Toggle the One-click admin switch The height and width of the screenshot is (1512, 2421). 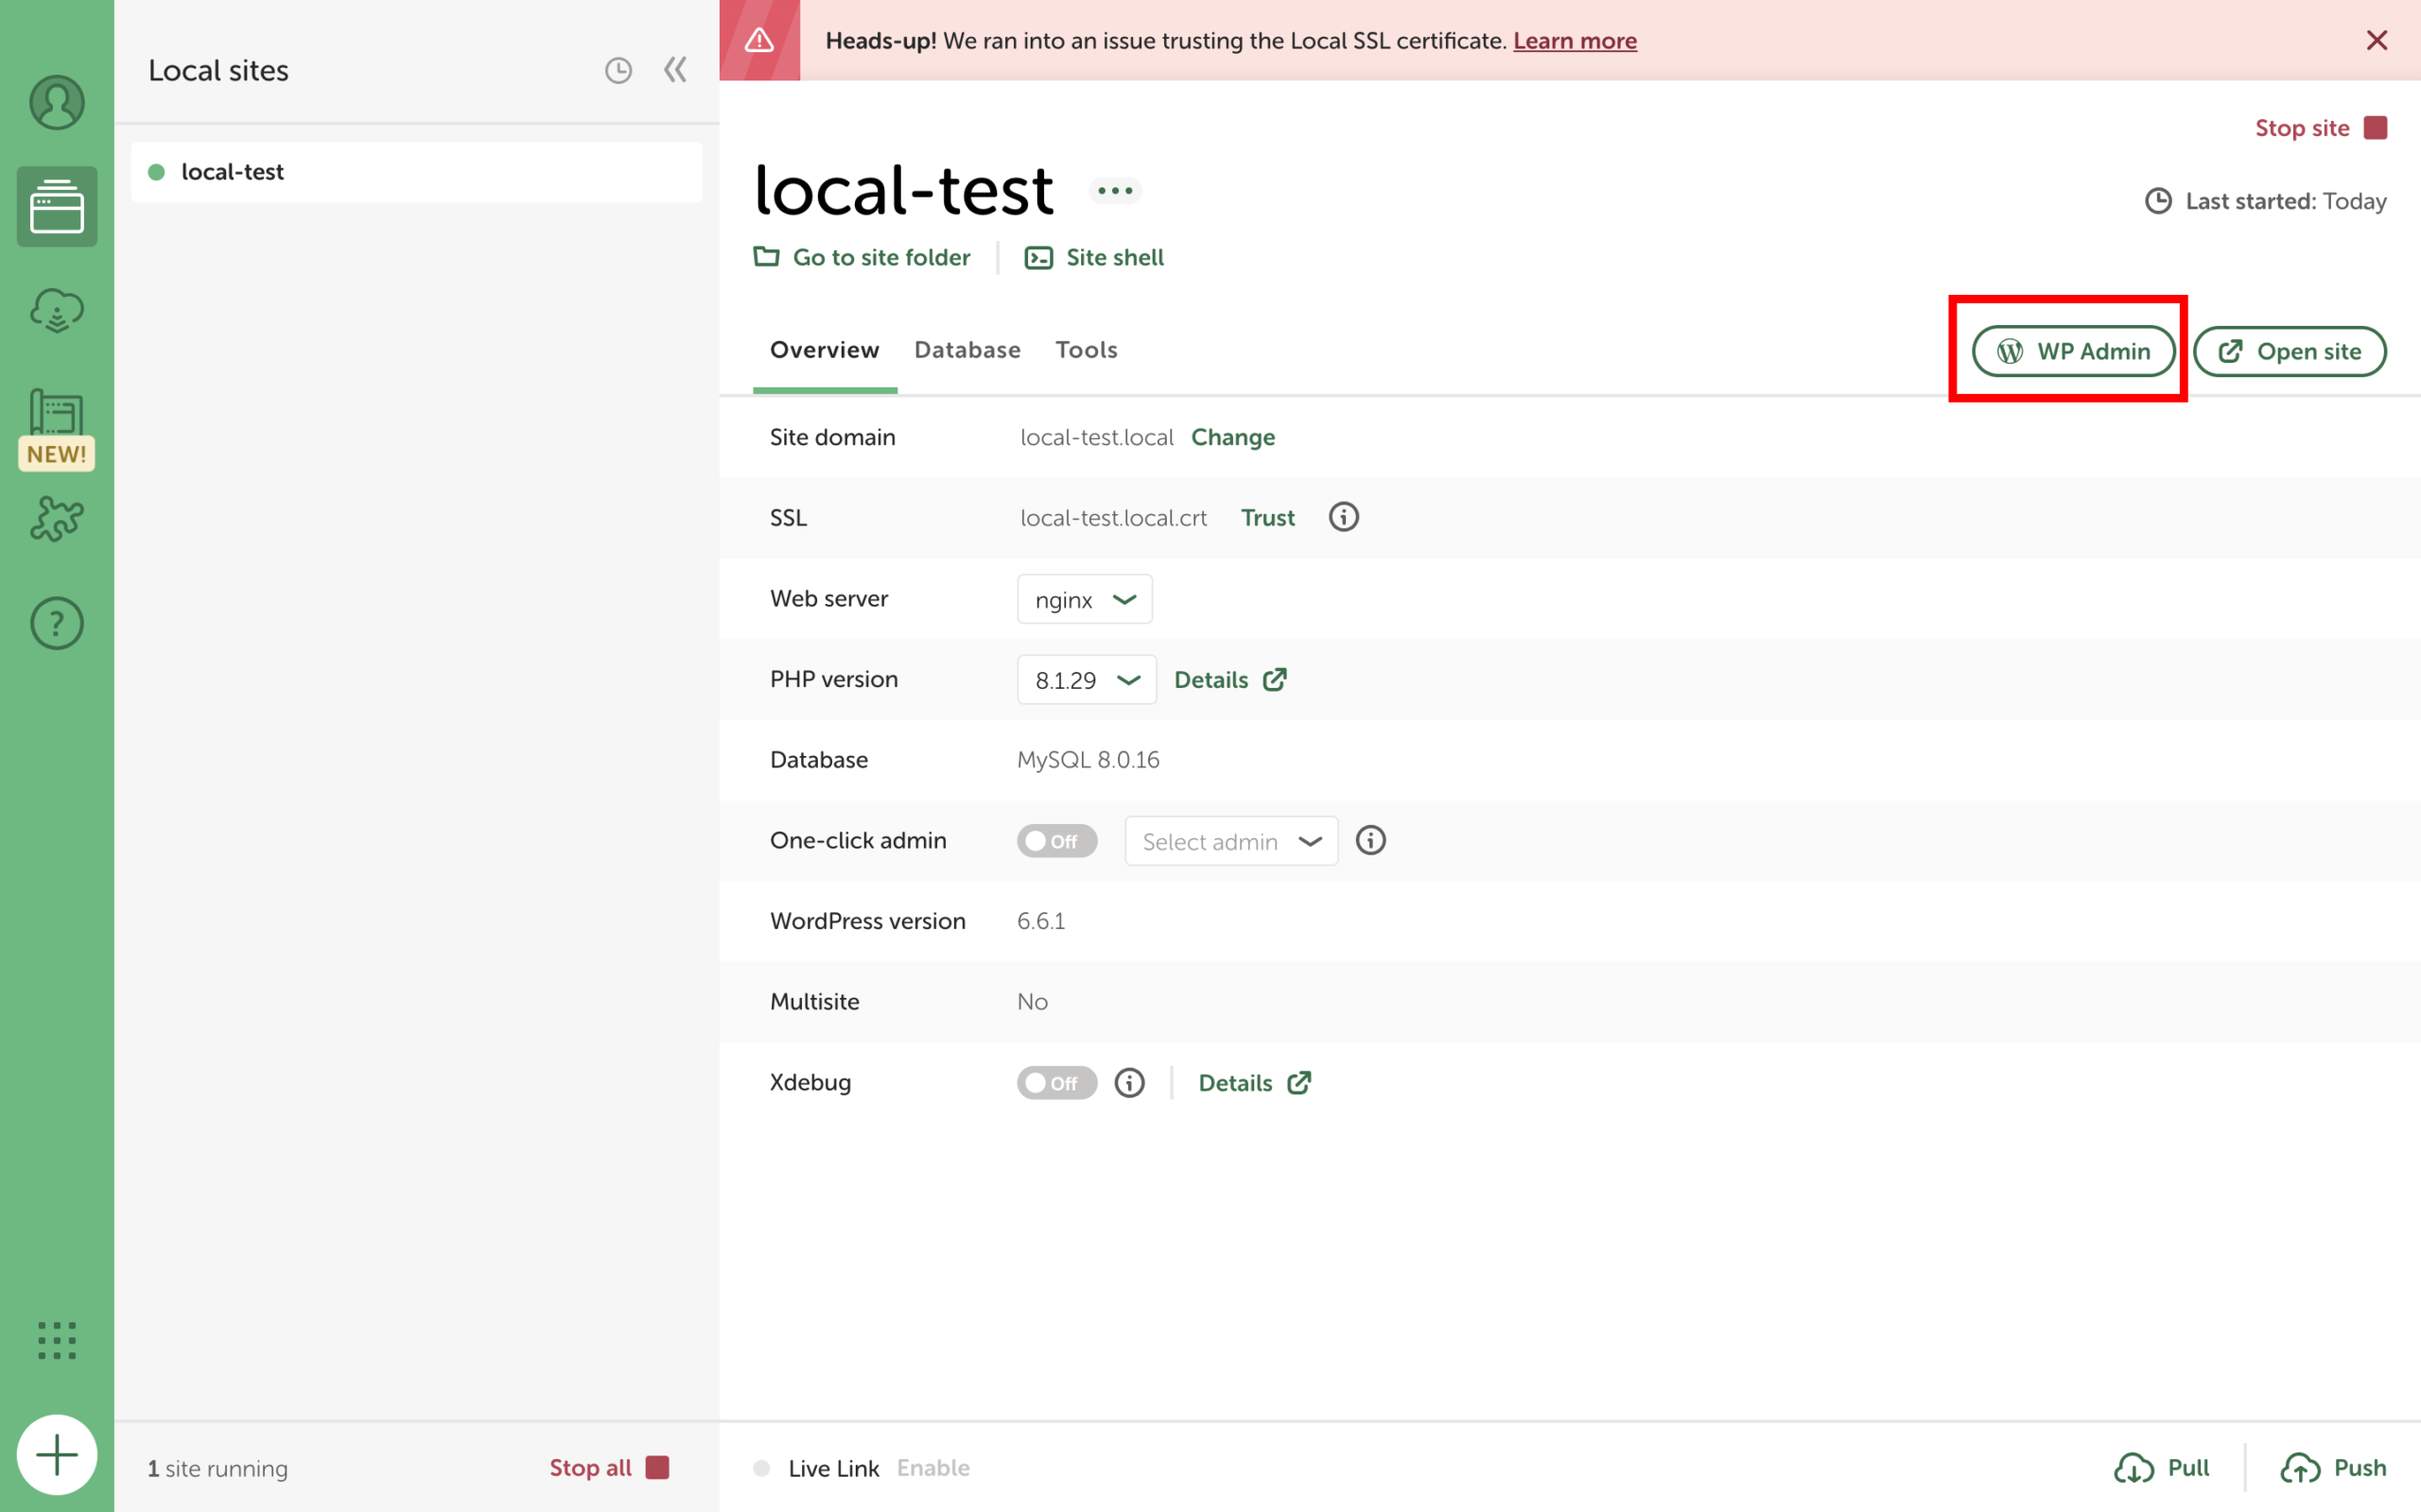point(1056,841)
